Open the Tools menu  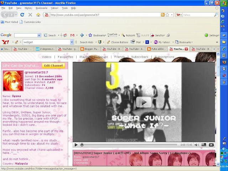point(65,8)
